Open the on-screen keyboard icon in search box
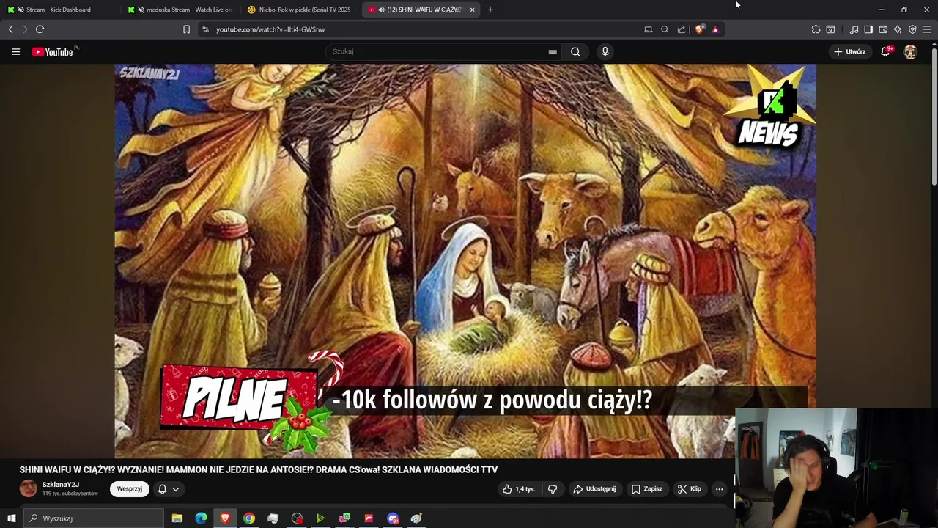The height and width of the screenshot is (528, 938). [x=553, y=51]
